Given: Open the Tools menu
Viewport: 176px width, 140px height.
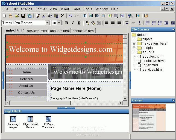Looking at the screenshot, I should click(88, 9).
